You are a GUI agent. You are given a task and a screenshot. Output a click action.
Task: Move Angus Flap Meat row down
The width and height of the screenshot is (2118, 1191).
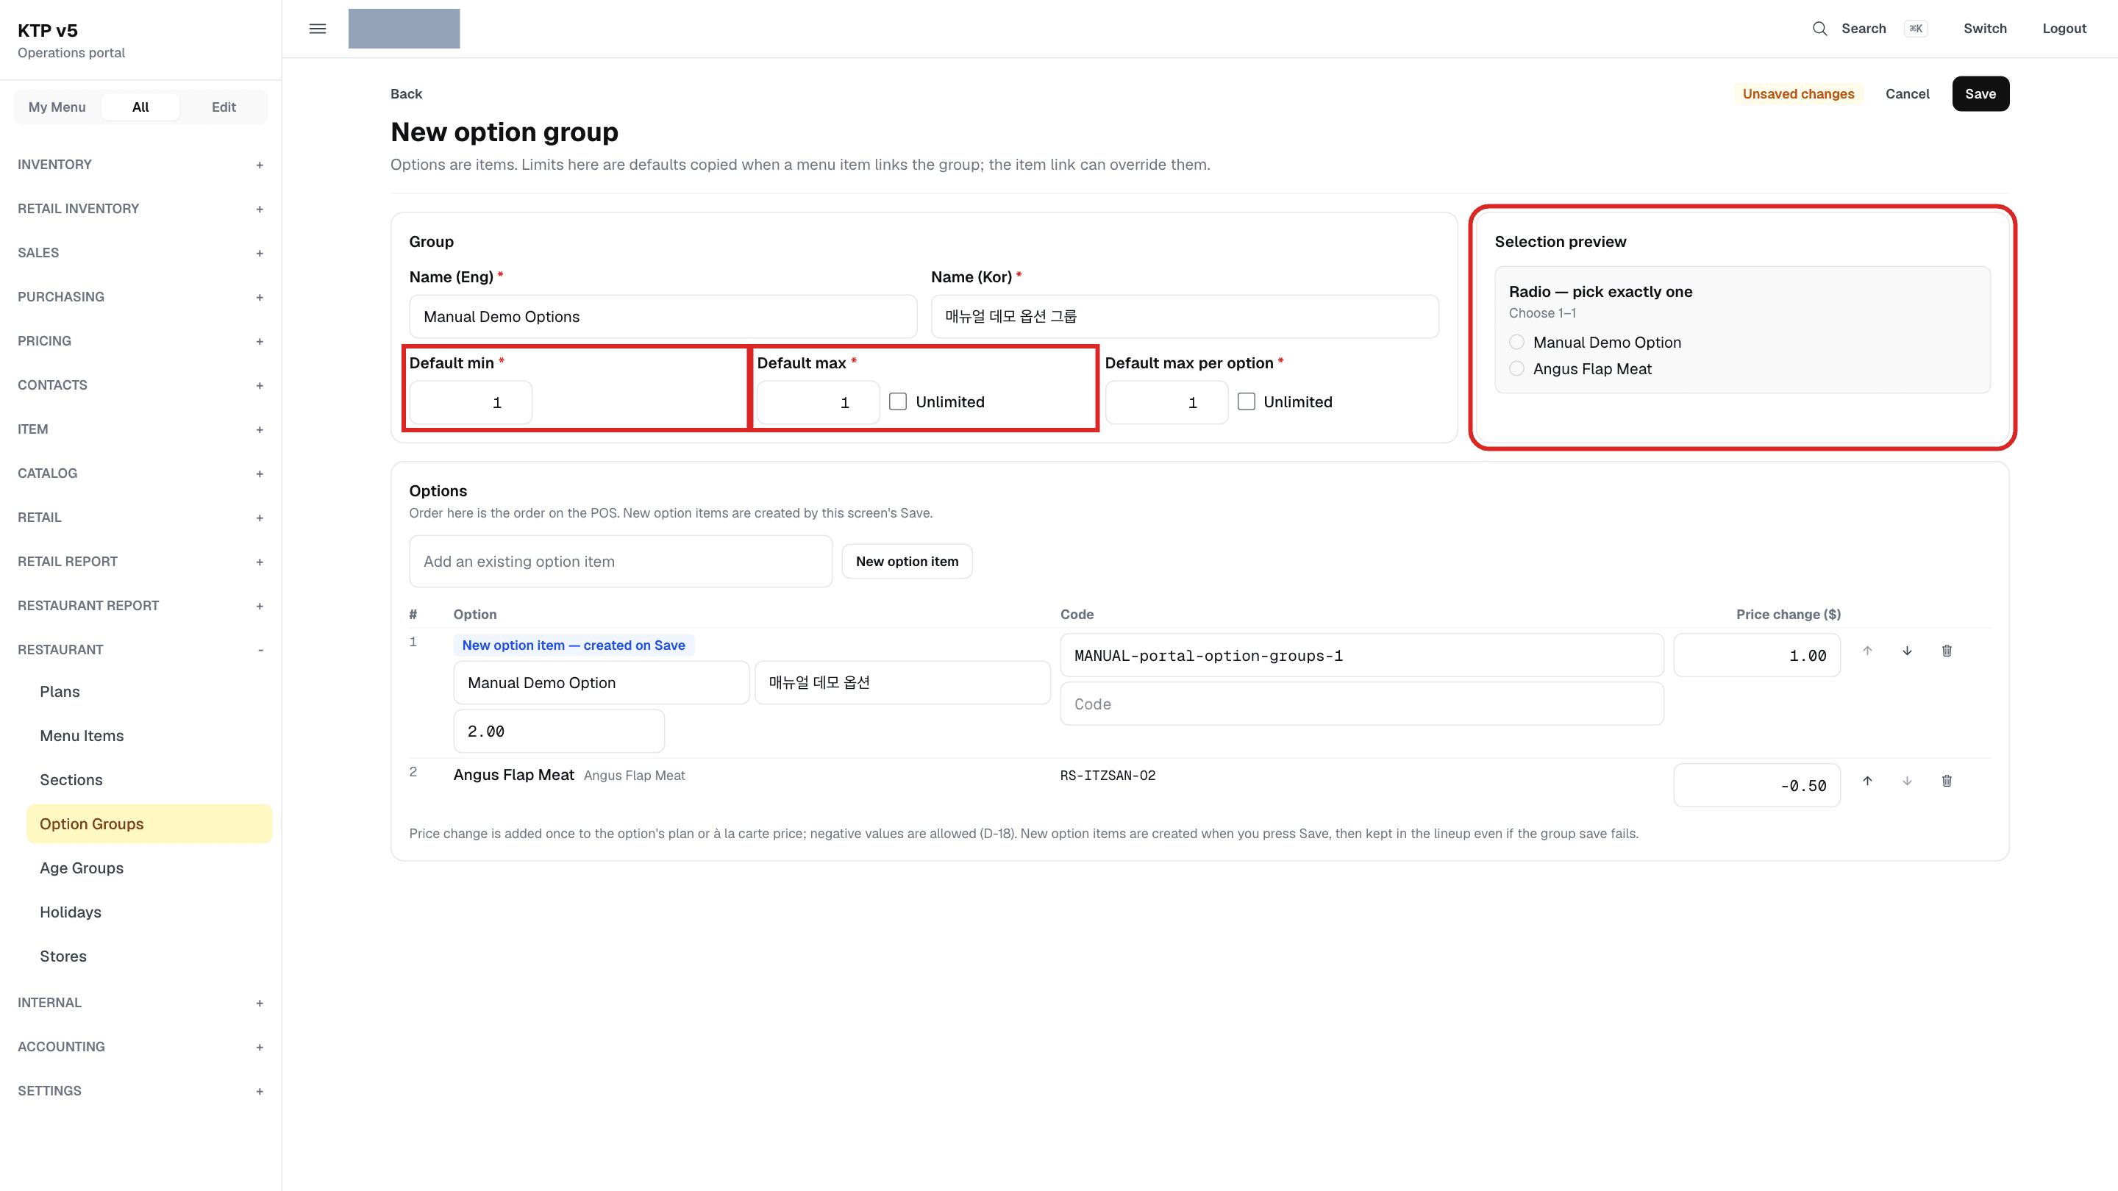pos(1907,781)
